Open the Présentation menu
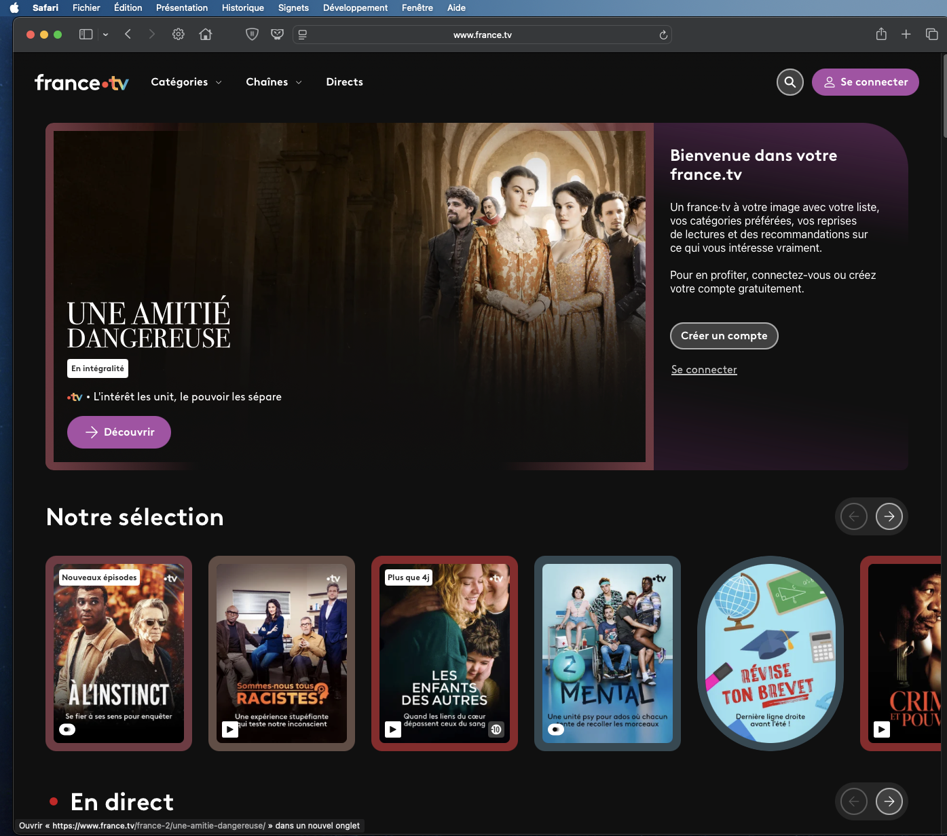 182,8
